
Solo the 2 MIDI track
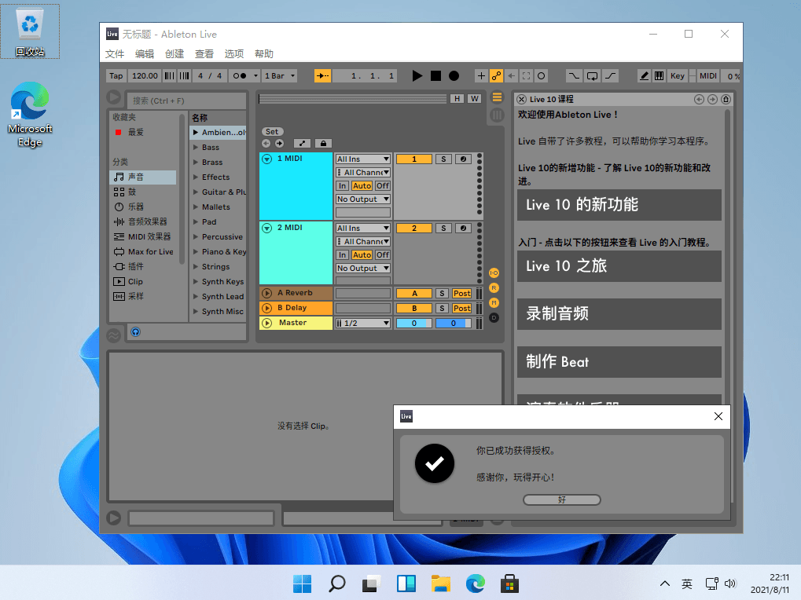[443, 228]
